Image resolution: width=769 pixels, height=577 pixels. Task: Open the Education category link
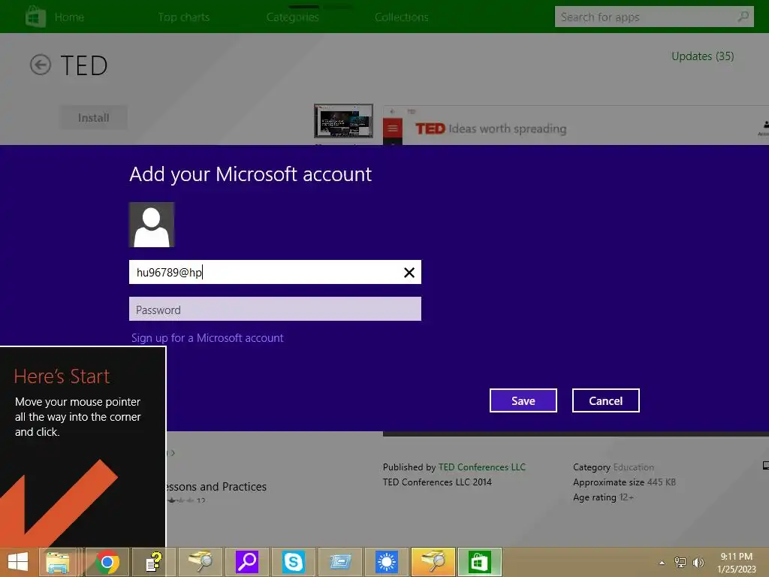634,467
